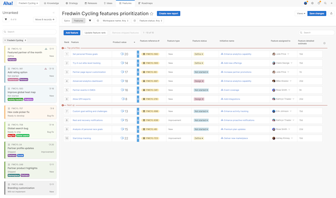336x198 pixels.
Task: Open the Strategy tab
Action: pos(72,3)
